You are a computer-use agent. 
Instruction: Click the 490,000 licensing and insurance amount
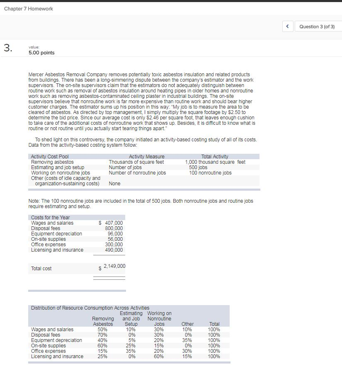pyautogui.click(x=114, y=250)
